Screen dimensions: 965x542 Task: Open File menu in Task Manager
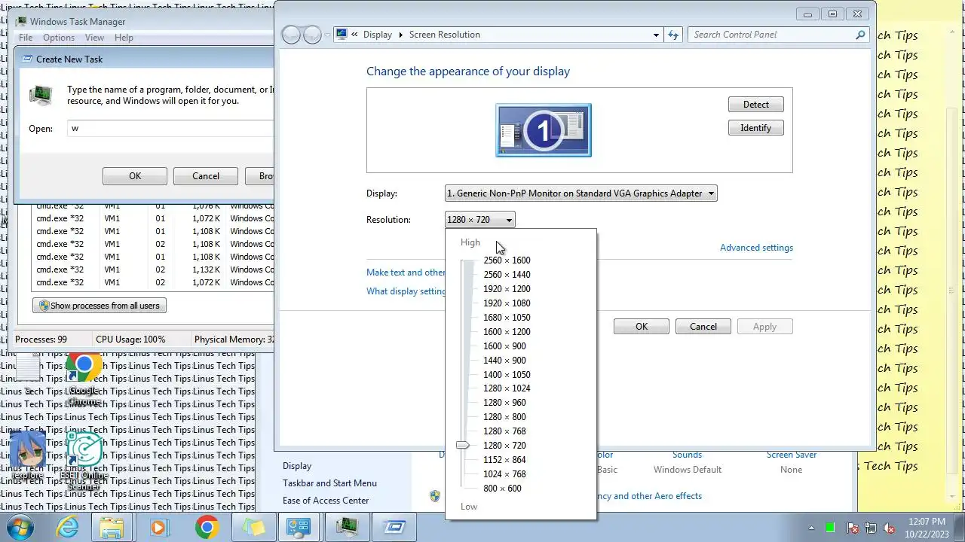26,38
